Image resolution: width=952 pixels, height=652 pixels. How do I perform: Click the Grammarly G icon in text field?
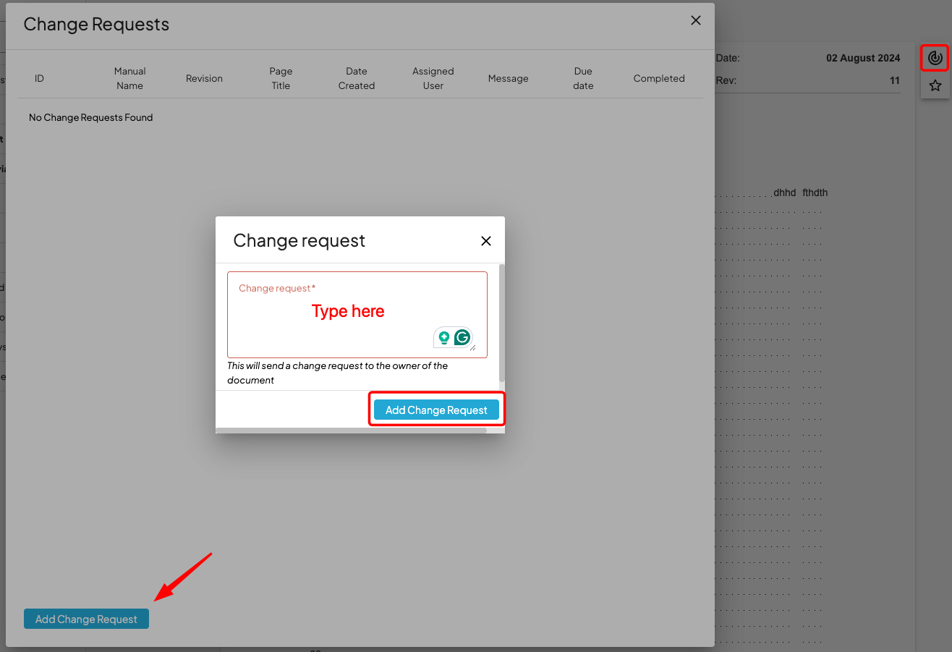pyautogui.click(x=462, y=336)
